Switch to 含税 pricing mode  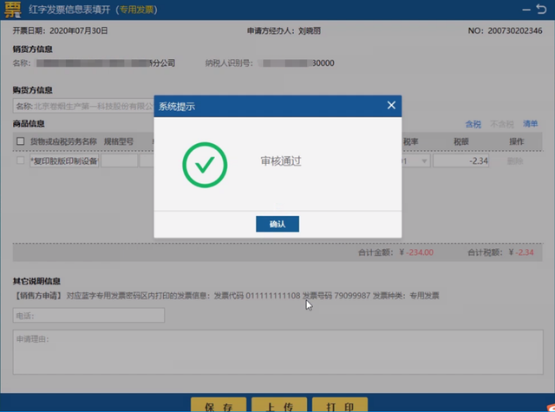473,125
